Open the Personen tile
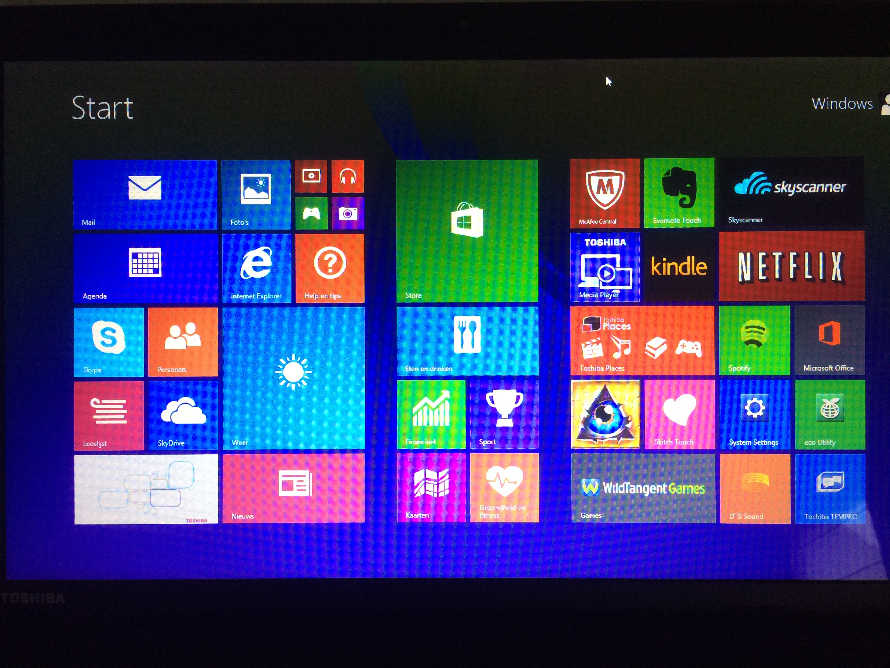Viewport: 890px width, 668px height. [183, 342]
